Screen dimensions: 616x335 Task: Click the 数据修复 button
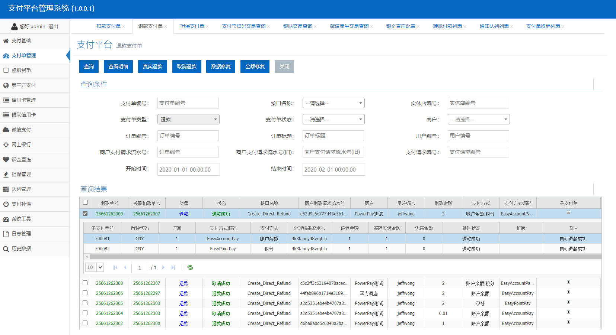pos(221,66)
